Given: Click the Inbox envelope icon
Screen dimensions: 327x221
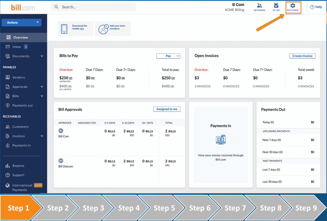Looking at the screenshot, I should (8, 47).
